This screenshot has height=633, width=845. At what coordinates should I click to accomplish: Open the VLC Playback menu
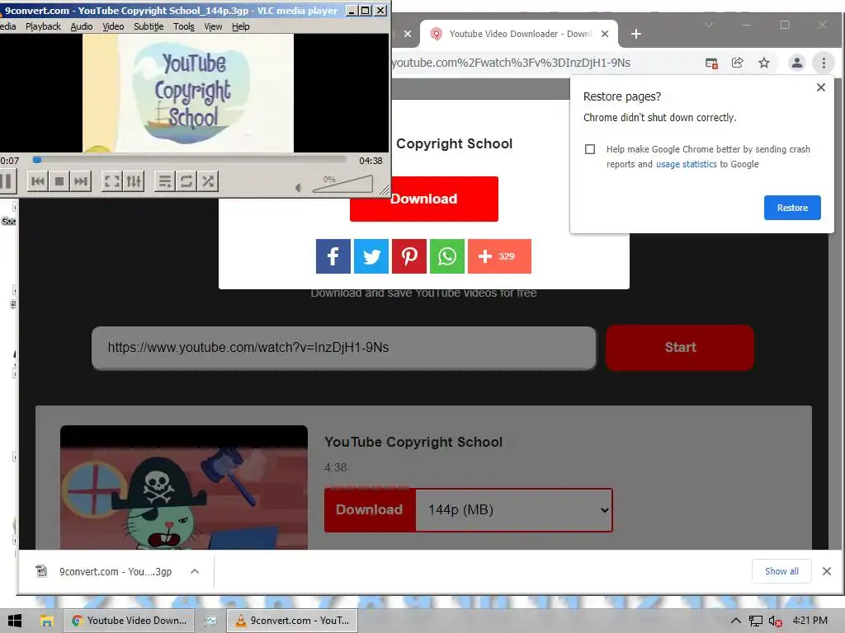[x=43, y=26]
